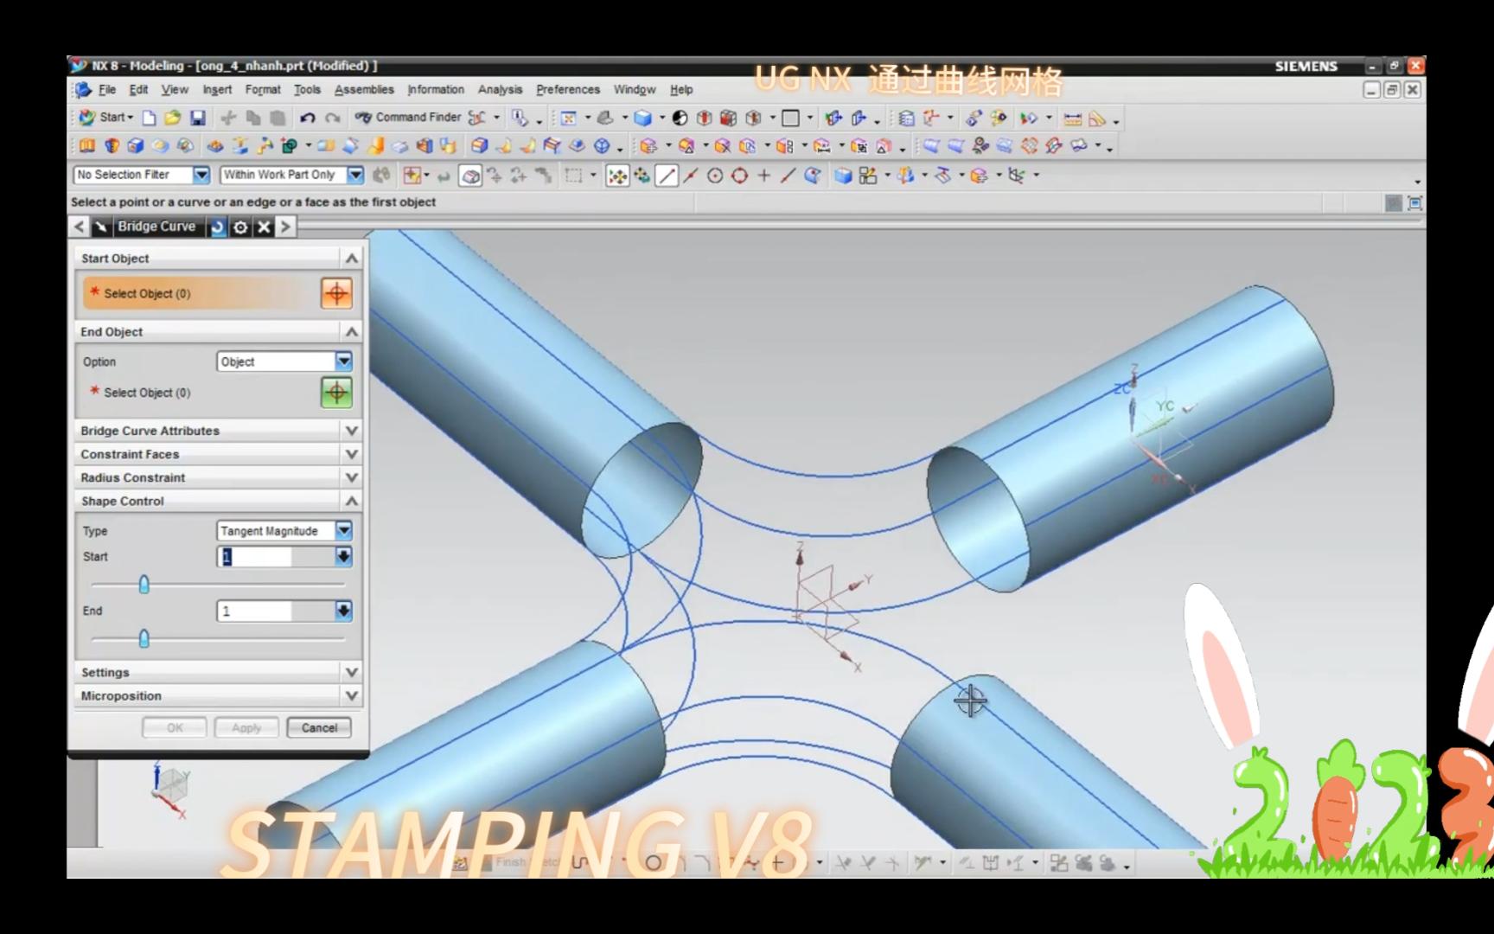The height and width of the screenshot is (934, 1494).
Task: Open the Analysis menu
Action: [x=500, y=89]
